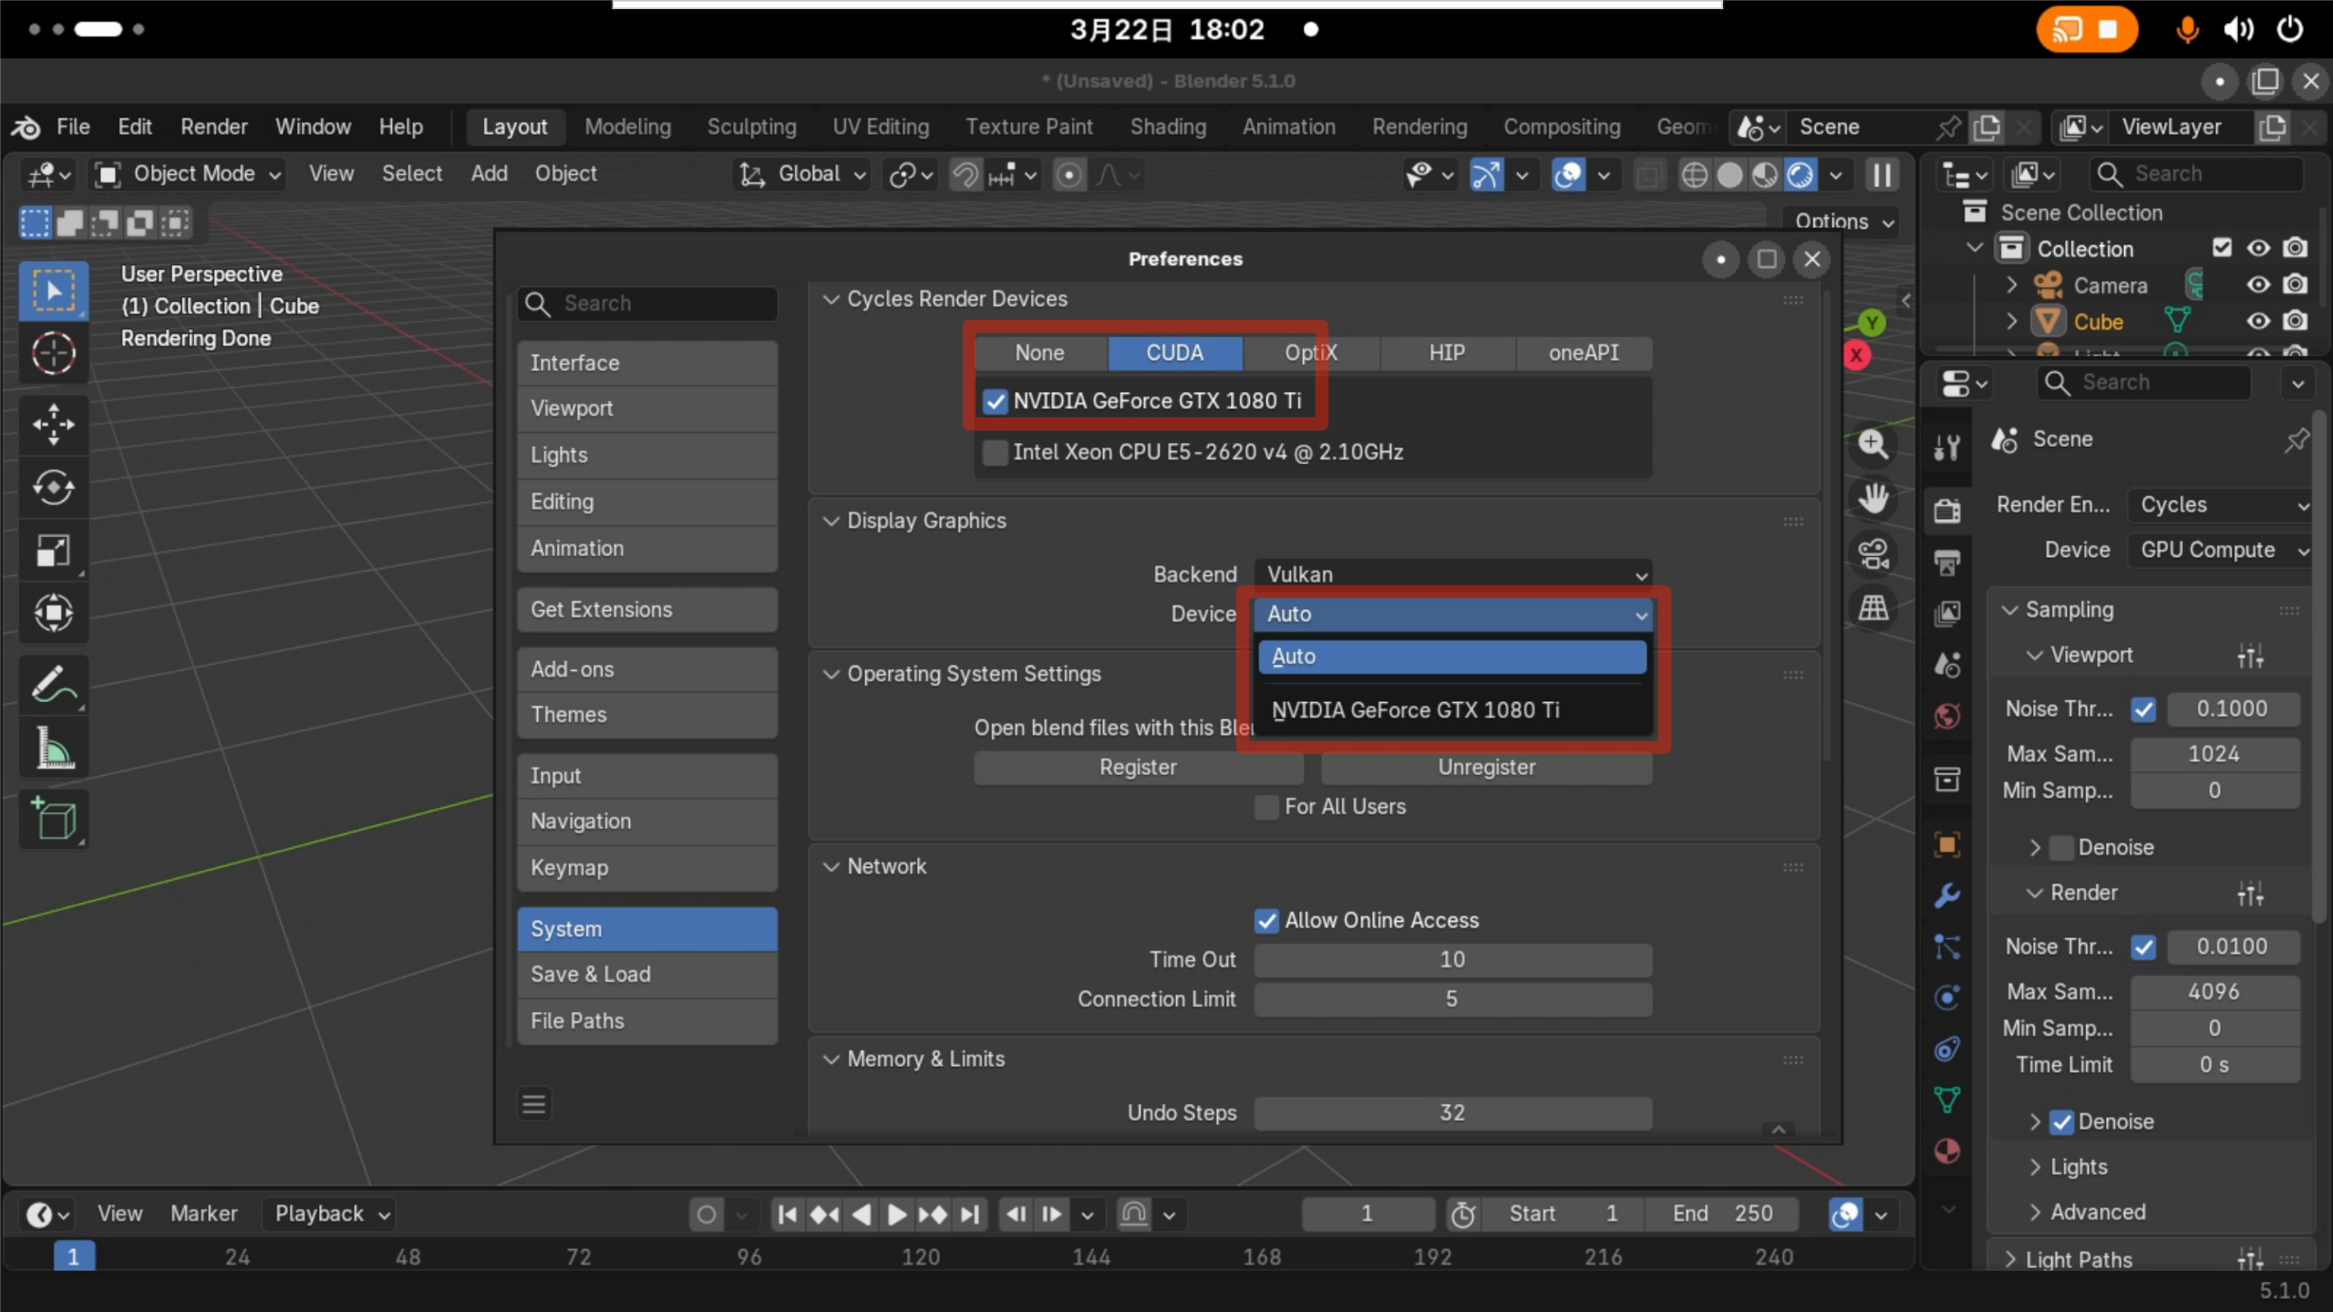
Task: Enable the Intel Xeon CPU device
Action: pyautogui.click(x=995, y=452)
